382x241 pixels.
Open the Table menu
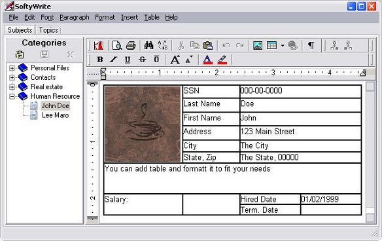tap(152, 17)
